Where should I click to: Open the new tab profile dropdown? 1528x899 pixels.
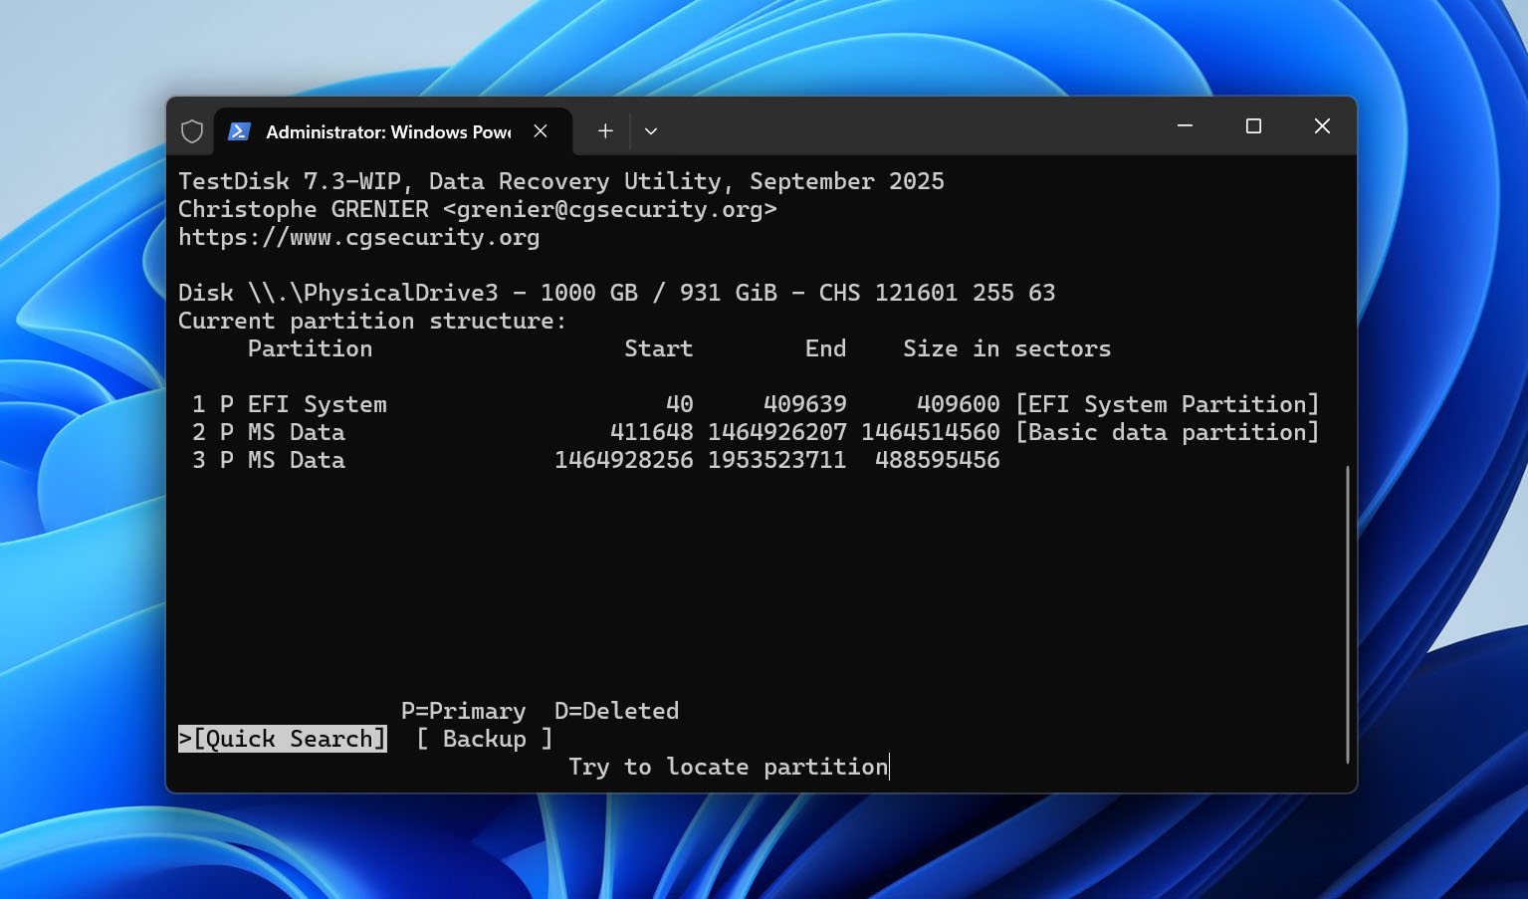point(651,130)
